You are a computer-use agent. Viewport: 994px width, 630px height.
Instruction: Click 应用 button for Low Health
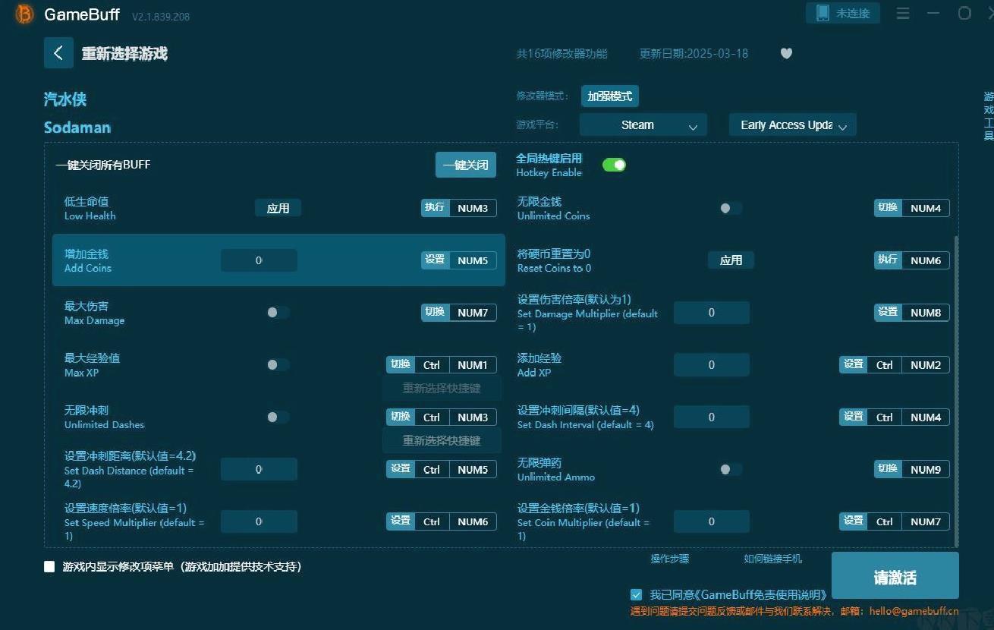[278, 208]
